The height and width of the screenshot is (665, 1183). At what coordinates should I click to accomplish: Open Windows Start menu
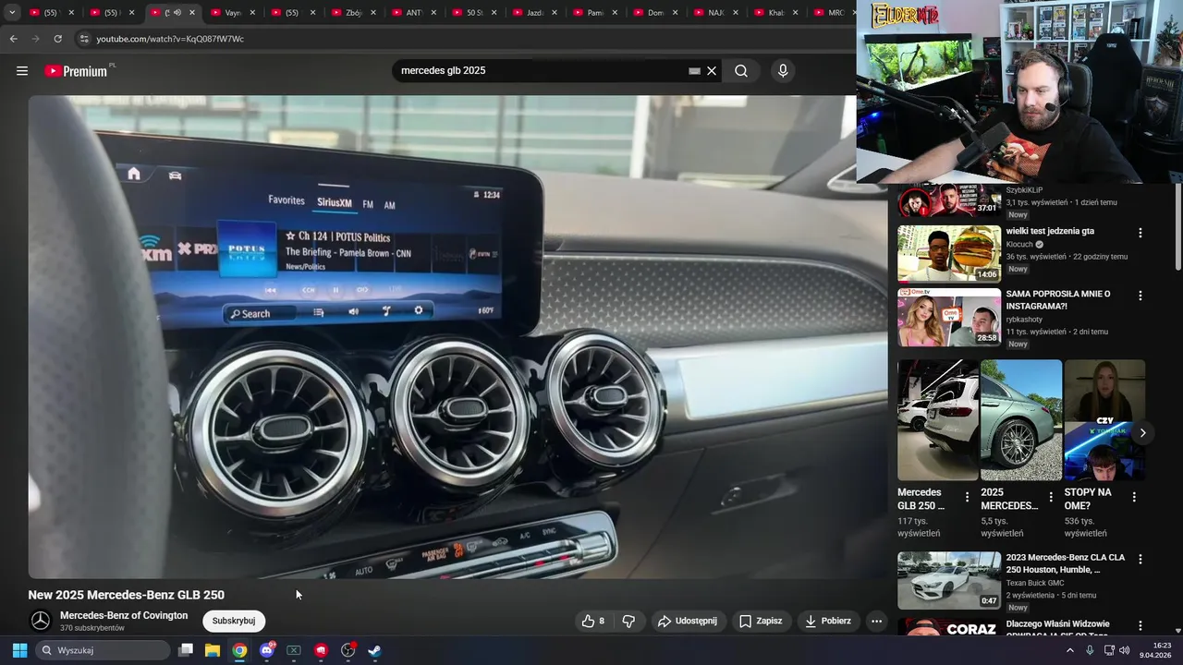coord(19,650)
